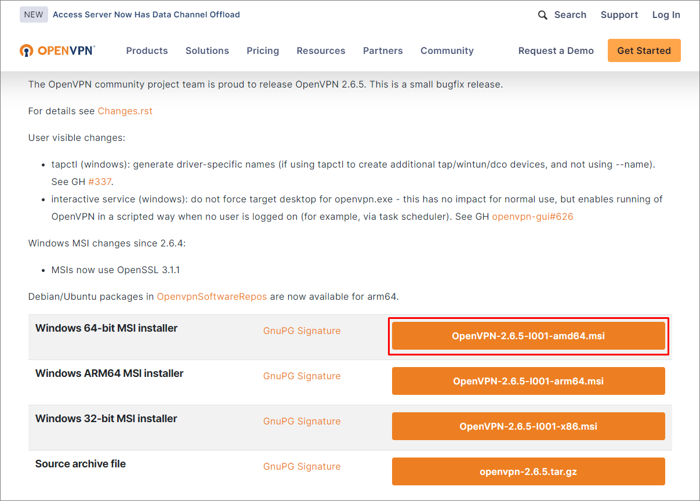Click GnuPG Signature for the 32-bit installer
Screen dimensions: 700x501
click(x=302, y=421)
